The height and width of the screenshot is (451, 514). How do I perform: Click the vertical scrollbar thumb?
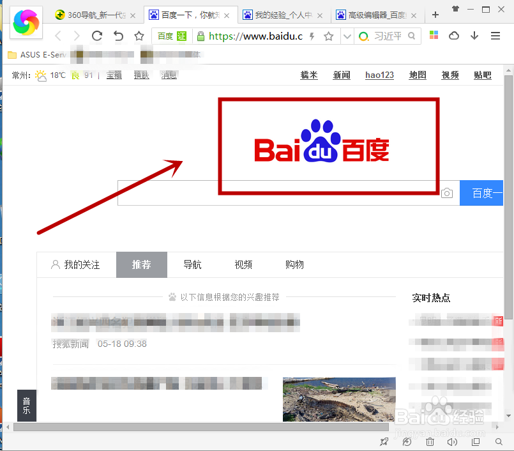tap(508, 197)
